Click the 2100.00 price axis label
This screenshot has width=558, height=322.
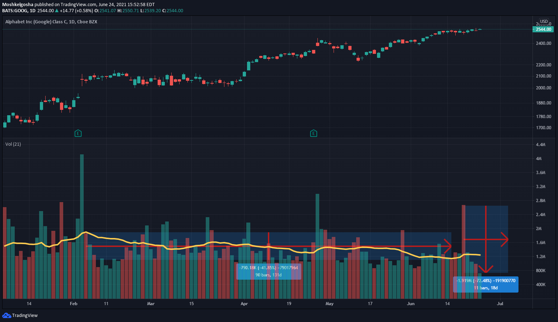543,76
